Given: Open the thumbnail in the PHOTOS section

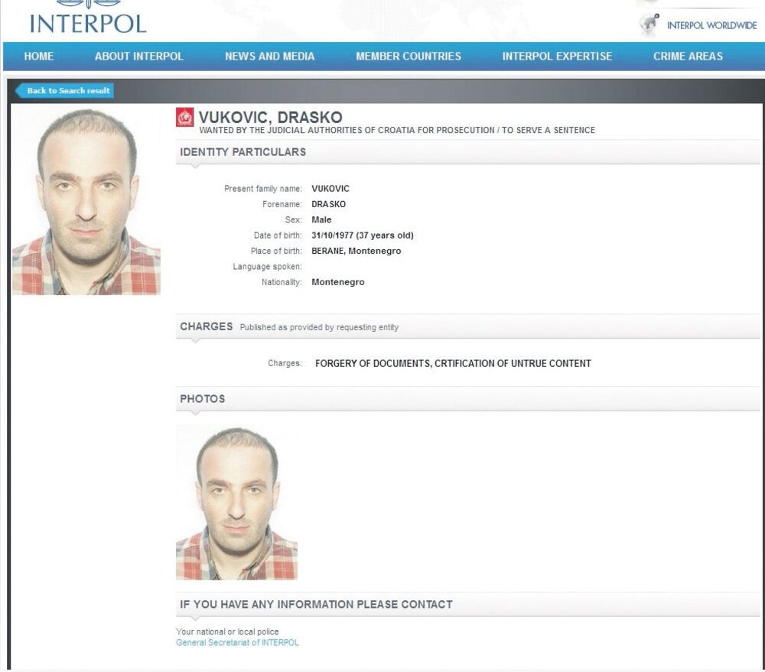Looking at the screenshot, I should click(236, 503).
